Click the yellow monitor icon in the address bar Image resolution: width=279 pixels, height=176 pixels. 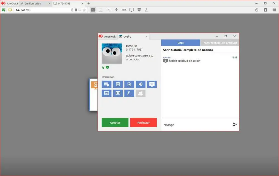[10, 10]
